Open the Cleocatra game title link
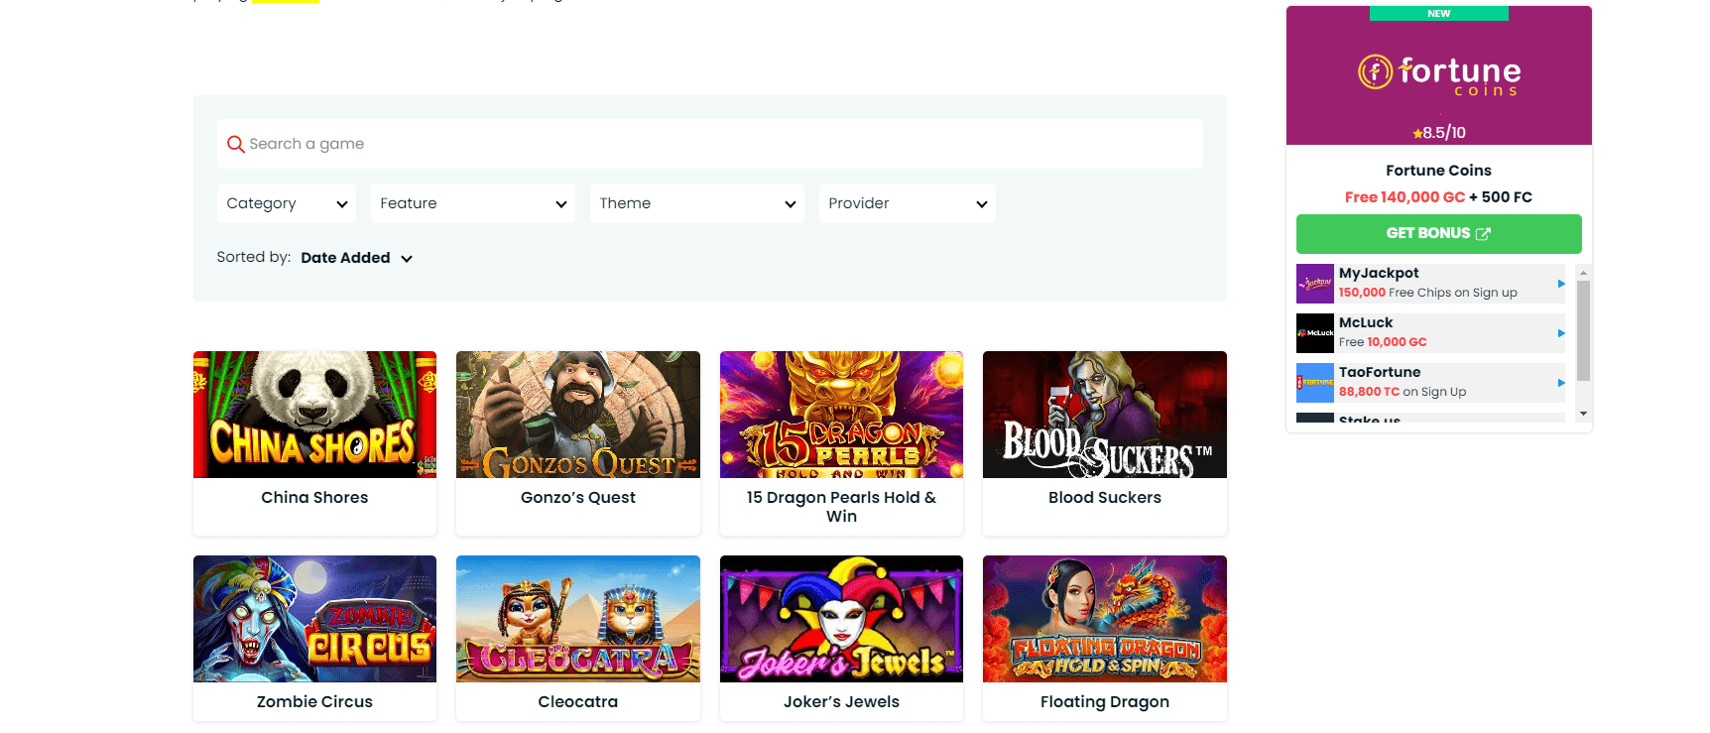 point(577,702)
